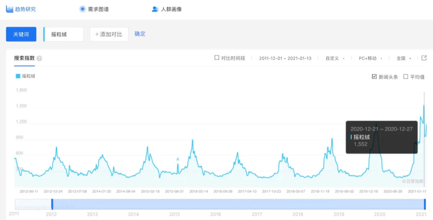Click the 1,800 y-axis label
433x220 pixels.
tap(21, 90)
